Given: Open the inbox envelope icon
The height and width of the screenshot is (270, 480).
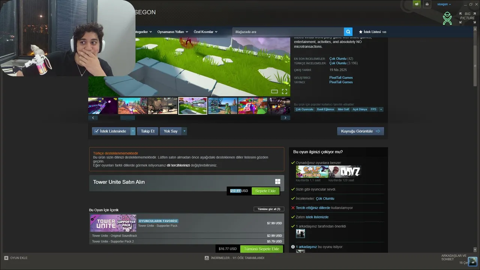Looking at the screenshot, I should click(427, 4).
